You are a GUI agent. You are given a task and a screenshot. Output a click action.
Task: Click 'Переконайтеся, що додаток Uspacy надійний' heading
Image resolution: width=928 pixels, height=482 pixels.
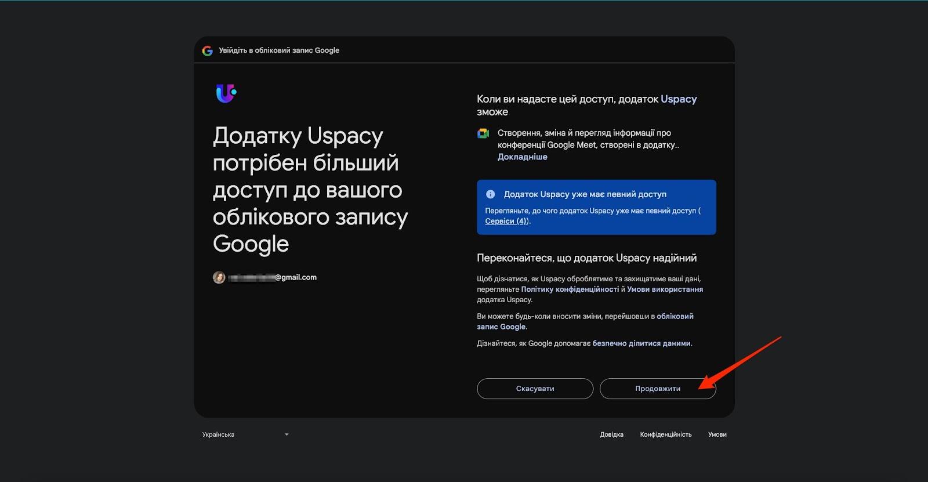pos(587,258)
